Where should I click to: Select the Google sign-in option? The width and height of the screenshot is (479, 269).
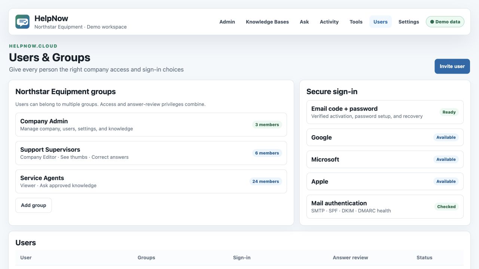[385, 137]
